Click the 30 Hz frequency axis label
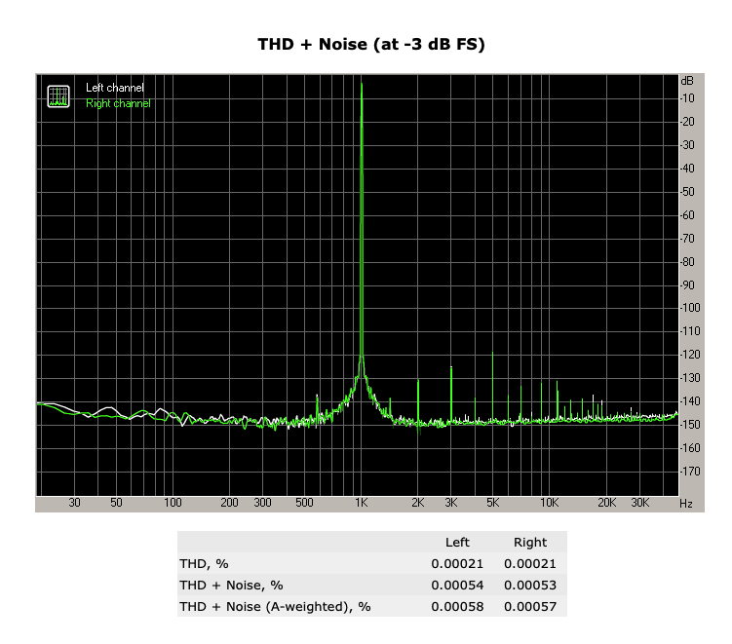 [x=75, y=503]
